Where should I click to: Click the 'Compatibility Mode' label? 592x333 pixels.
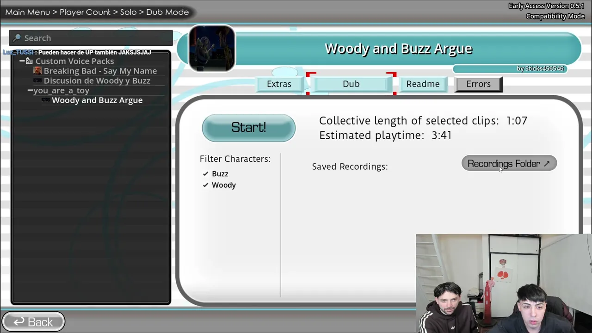click(555, 16)
